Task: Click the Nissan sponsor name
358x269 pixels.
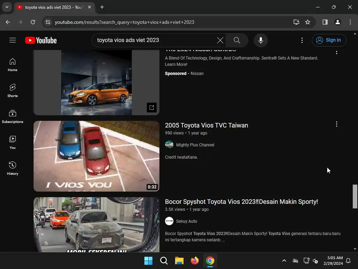Action: tap(197, 74)
